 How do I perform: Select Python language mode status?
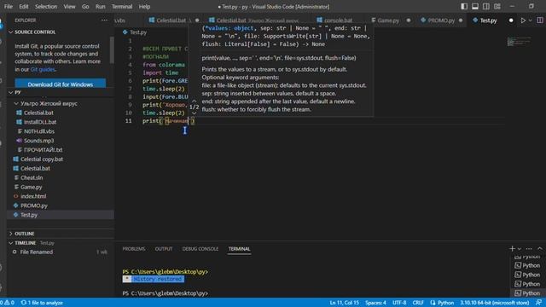click(x=445, y=303)
